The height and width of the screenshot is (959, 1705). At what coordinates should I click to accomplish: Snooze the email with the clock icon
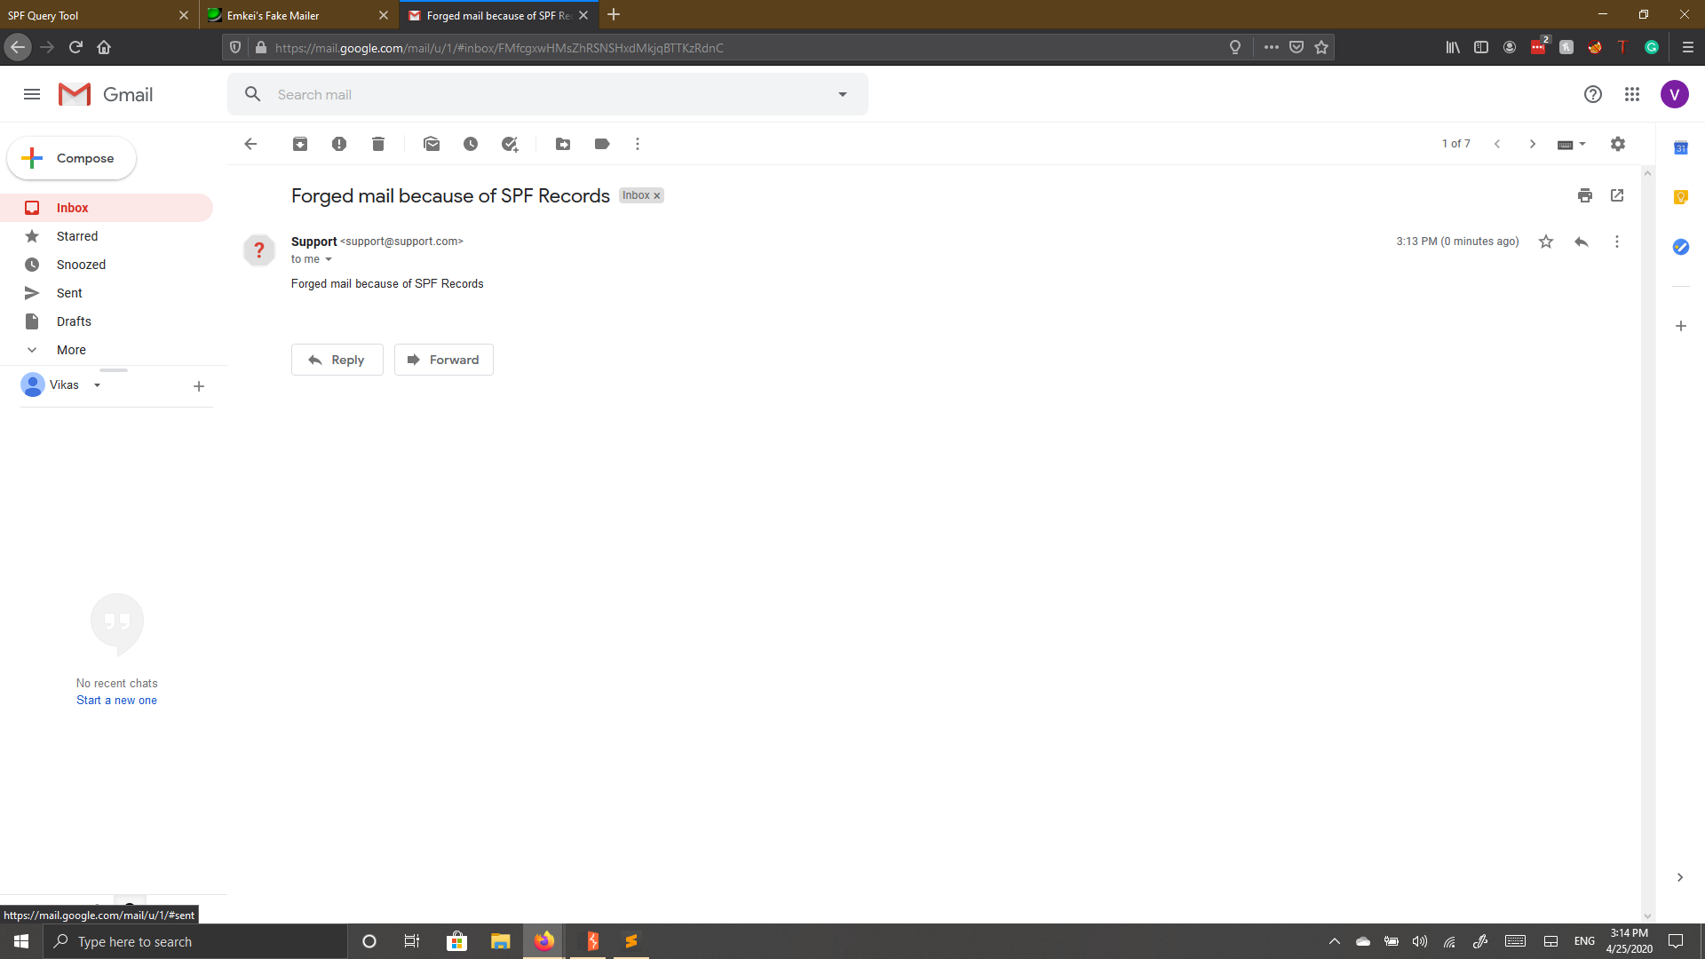coord(471,143)
